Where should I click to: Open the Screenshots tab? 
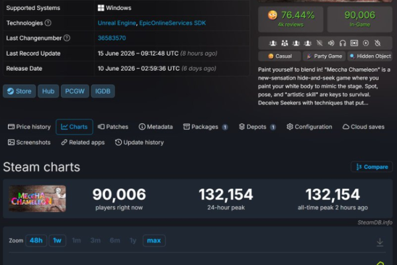coord(29,142)
